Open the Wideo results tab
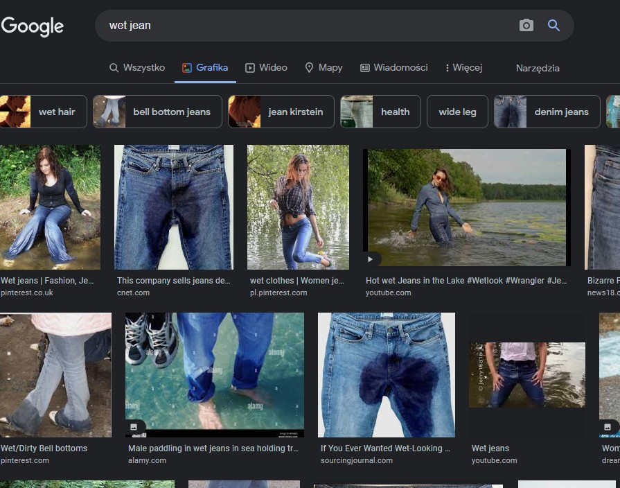The height and width of the screenshot is (488, 620). click(267, 68)
